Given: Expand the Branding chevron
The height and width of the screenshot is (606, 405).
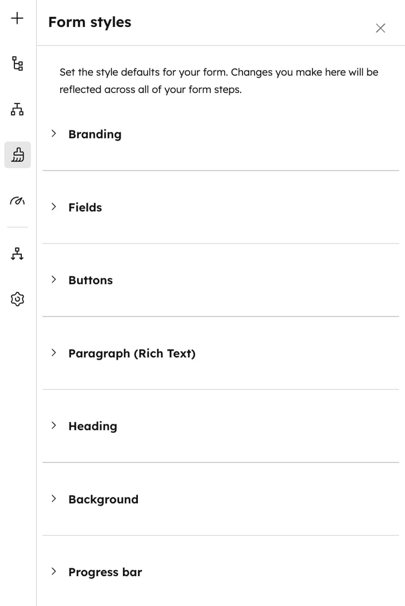Looking at the screenshot, I should pyautogui.click(x=53, y=133).
